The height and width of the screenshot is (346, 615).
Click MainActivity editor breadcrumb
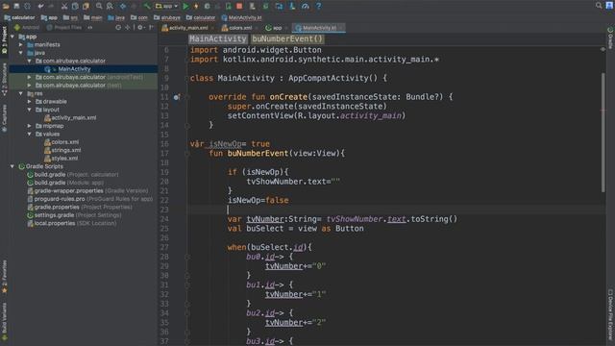[218, 38]
